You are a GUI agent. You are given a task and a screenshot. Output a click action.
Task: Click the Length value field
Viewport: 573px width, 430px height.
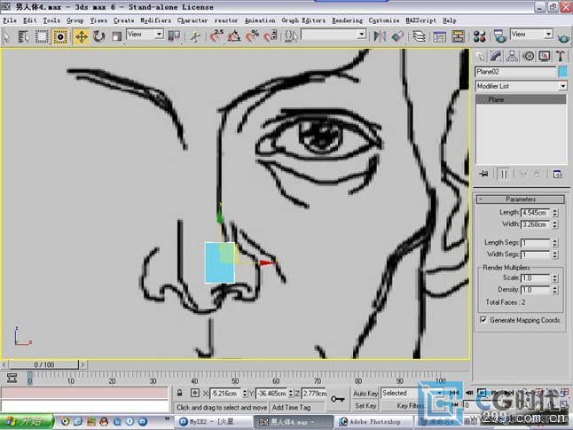[536, 213]
